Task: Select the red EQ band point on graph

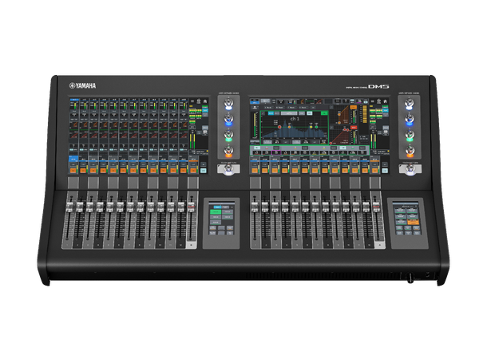Action: (x=279, y=127)
